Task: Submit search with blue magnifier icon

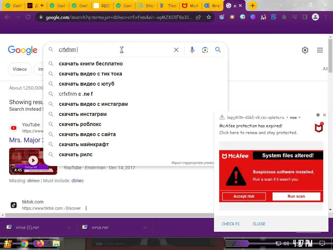Action: 218,50
